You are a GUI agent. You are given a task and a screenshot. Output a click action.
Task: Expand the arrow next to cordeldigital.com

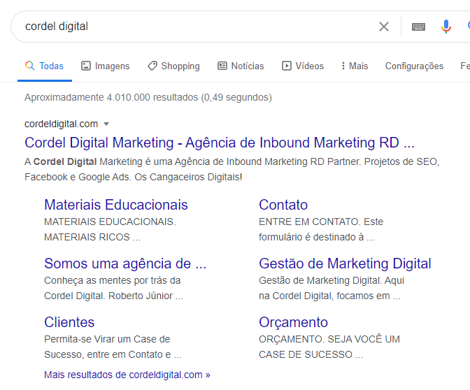(106, 124)
